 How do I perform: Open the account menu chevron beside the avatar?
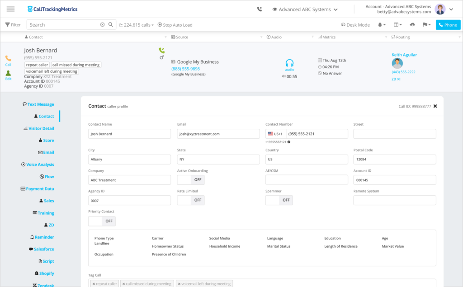(451, 9)
